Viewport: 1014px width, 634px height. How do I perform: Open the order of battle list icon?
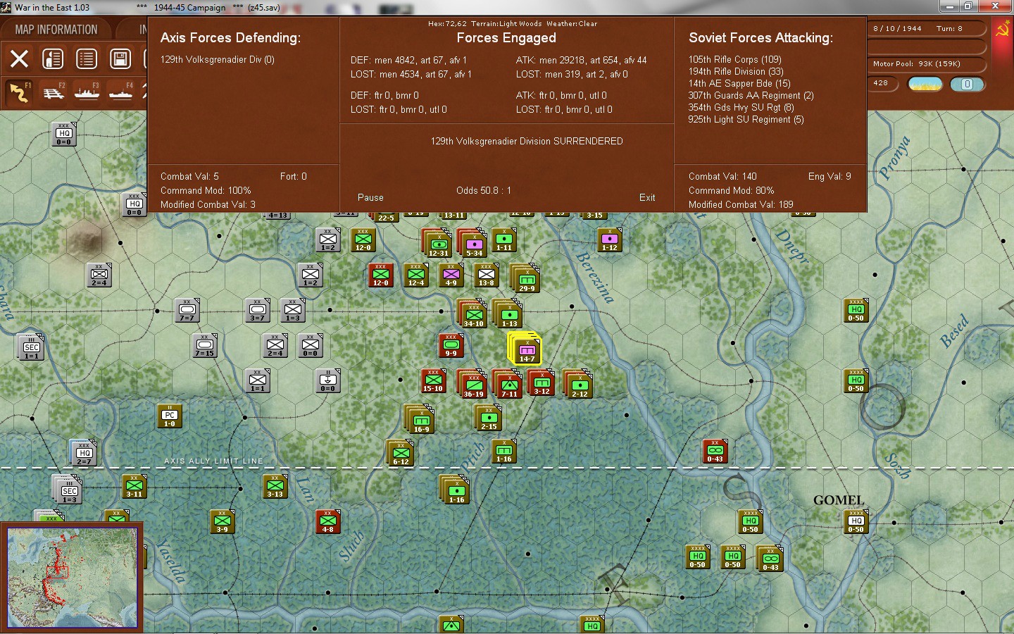(87, 58)
